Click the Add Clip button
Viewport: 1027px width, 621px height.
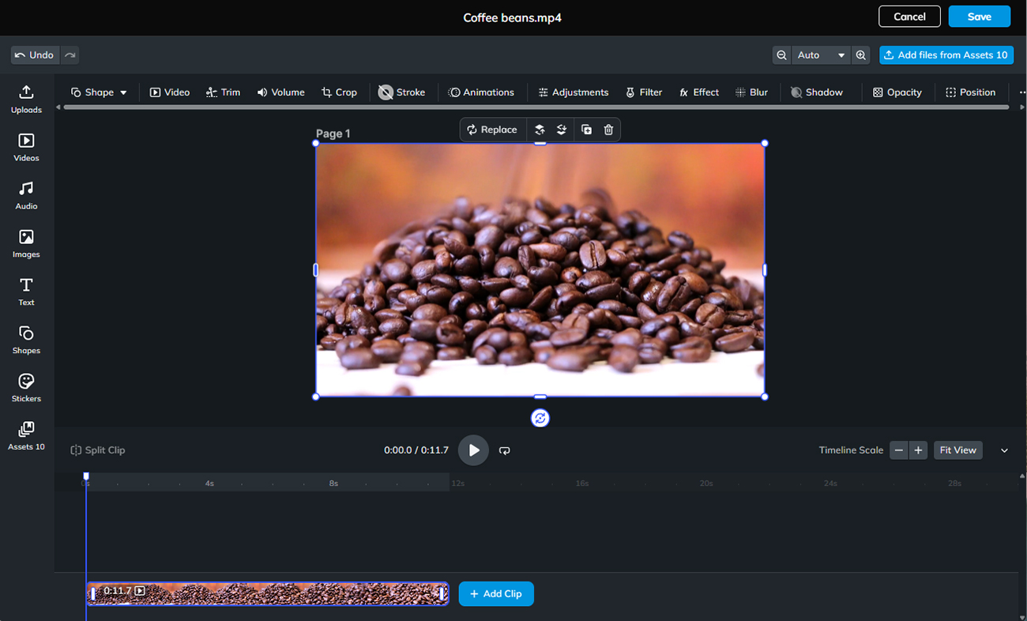pos(496,594)
